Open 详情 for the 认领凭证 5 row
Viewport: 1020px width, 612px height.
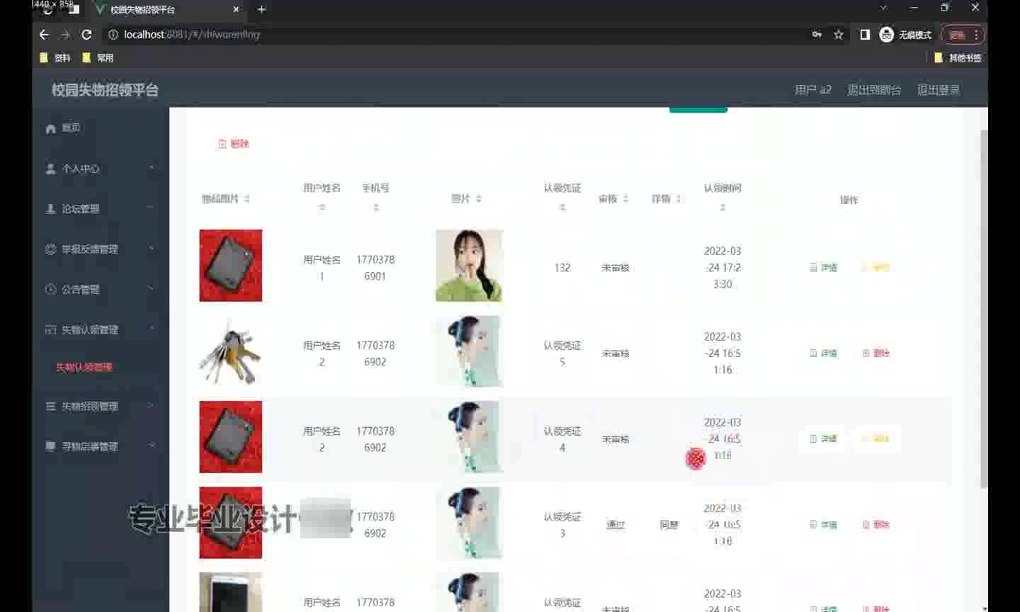pos(824,353)
